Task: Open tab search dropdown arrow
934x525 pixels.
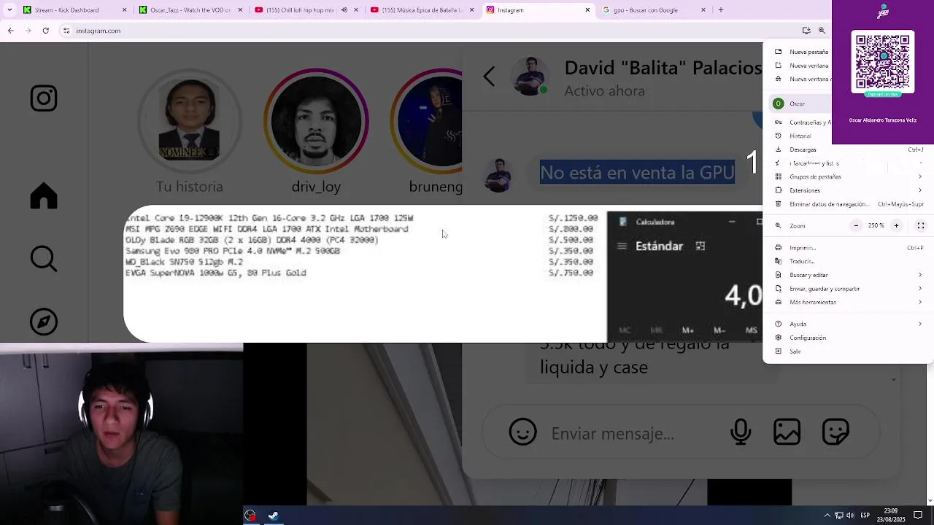Action: (10, 10)
